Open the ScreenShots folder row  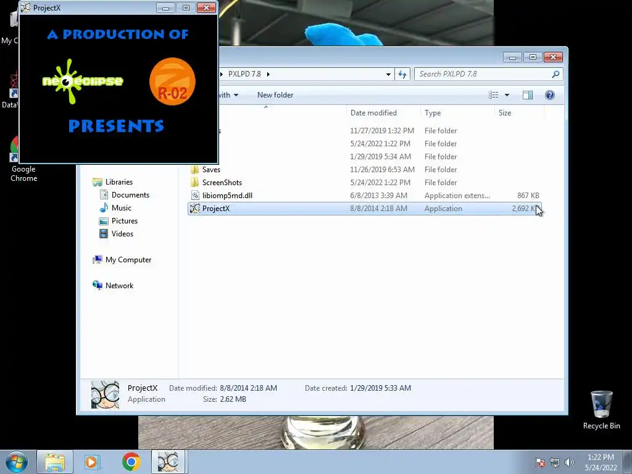pyautogui.click(x=364, y=183)
